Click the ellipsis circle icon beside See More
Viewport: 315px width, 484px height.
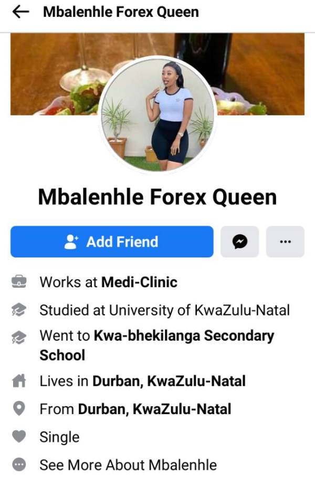tap(19, 465)
